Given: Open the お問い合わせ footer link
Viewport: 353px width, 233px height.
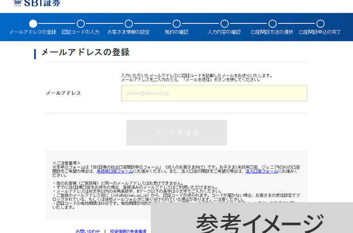Looking at the screenshot, I should [x=88, y=231].
